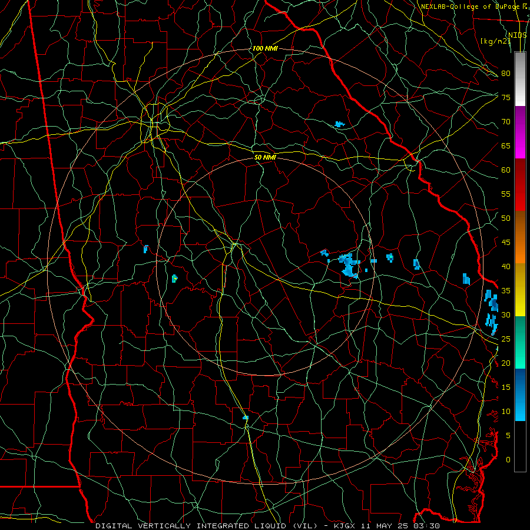Select the 45 value on the scale
530x530 pixels.
506,243
